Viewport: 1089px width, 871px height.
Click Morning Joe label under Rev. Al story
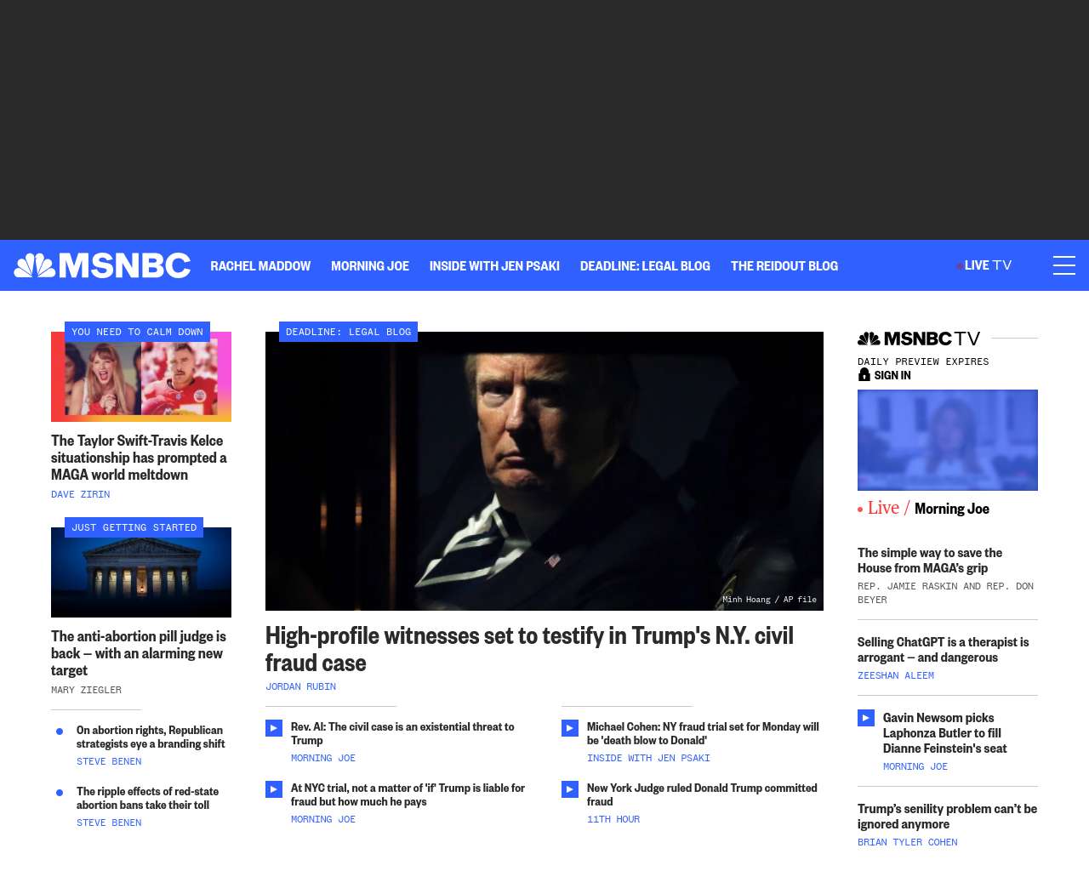(323, 758)
